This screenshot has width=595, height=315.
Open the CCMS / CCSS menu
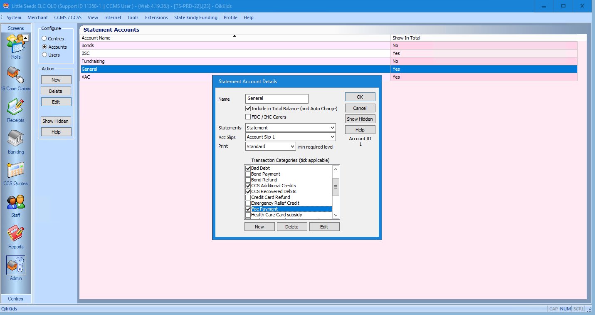point(68,17)
